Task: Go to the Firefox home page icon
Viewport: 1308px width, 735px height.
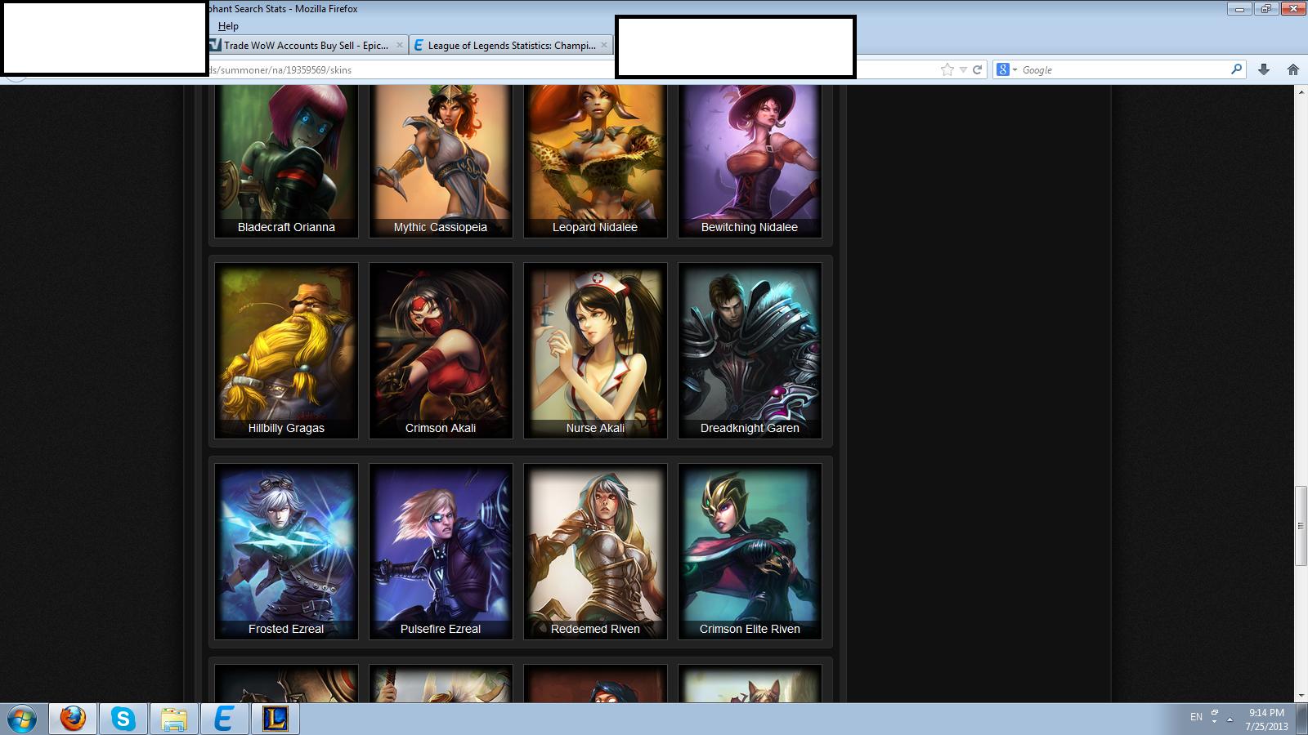Action: [1293, 69]
